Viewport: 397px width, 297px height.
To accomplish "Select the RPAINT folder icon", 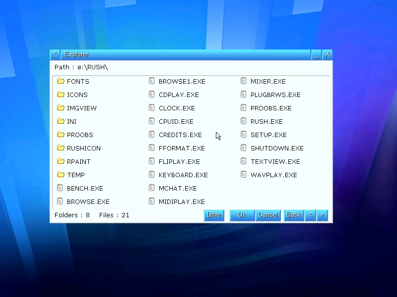I will (x=61, y=161).
